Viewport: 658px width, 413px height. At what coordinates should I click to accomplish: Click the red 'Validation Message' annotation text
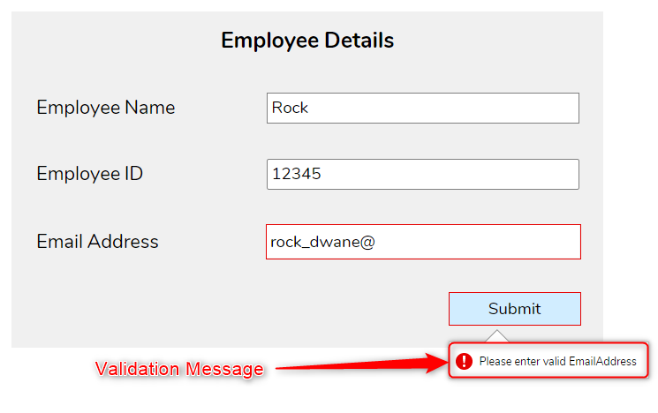pyautogui.click(x=179, y=369)
